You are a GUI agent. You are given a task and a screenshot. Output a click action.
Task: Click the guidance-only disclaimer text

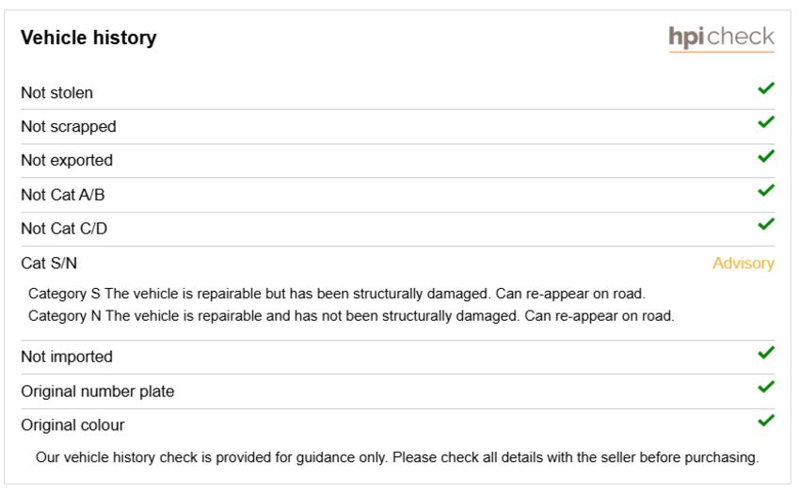pos(397,457)
